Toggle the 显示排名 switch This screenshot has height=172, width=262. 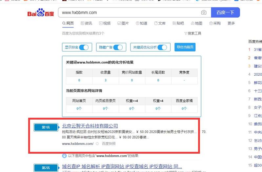[84, 47]
